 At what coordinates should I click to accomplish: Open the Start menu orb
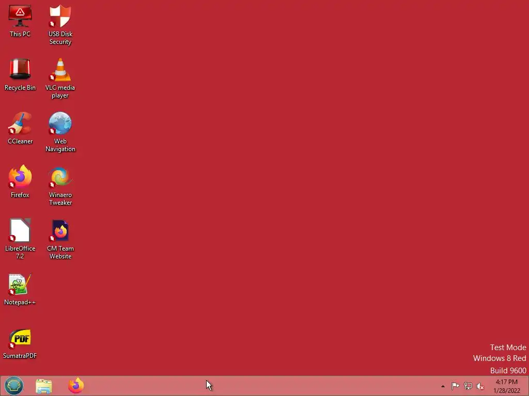pyautogui.click(x=14, y=386)
